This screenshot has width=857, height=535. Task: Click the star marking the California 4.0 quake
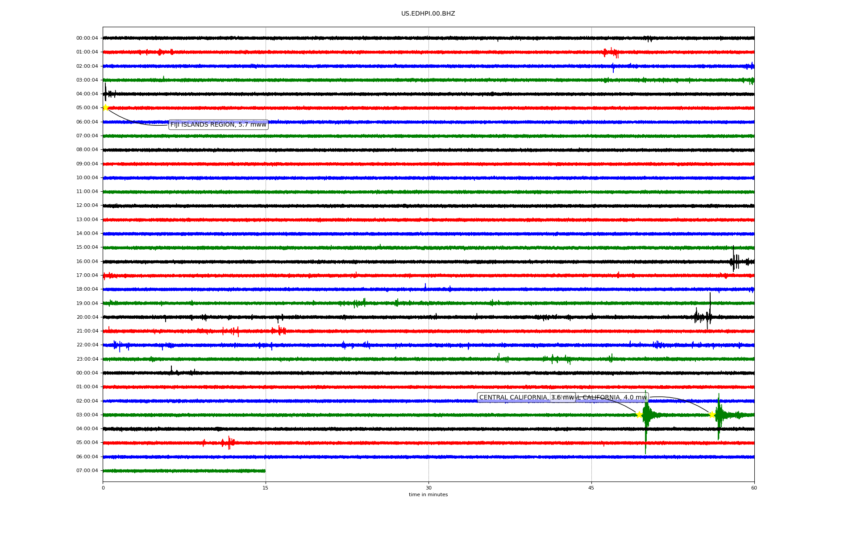[712, 415]
